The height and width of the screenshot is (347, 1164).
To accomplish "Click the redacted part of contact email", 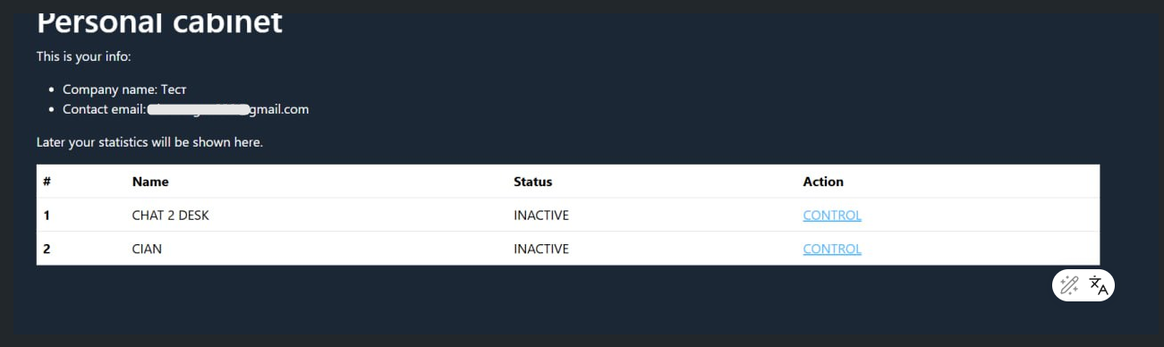I will [198, 109].
